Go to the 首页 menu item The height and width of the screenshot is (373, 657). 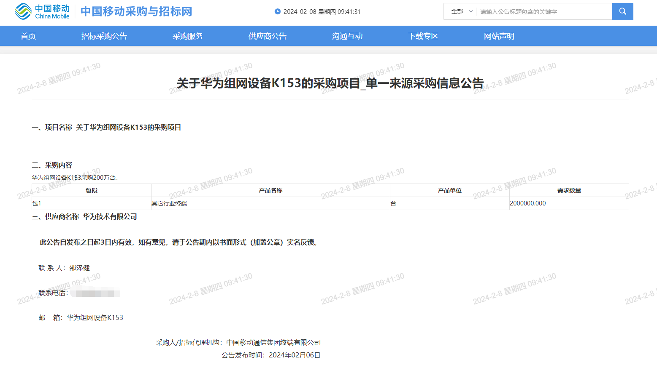(28, 36)
